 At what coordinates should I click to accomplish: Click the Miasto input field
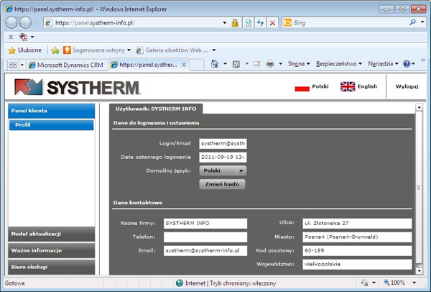[x=357, y=237]
